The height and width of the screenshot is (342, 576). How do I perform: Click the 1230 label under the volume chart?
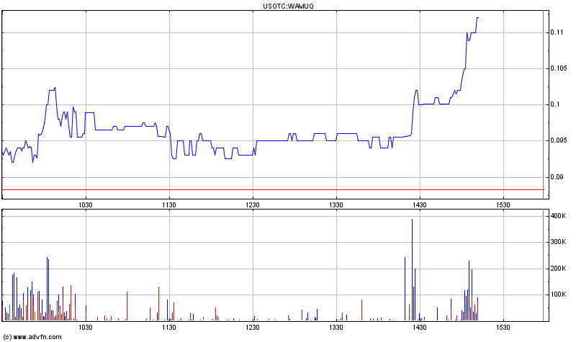click(x=253, y=328)
